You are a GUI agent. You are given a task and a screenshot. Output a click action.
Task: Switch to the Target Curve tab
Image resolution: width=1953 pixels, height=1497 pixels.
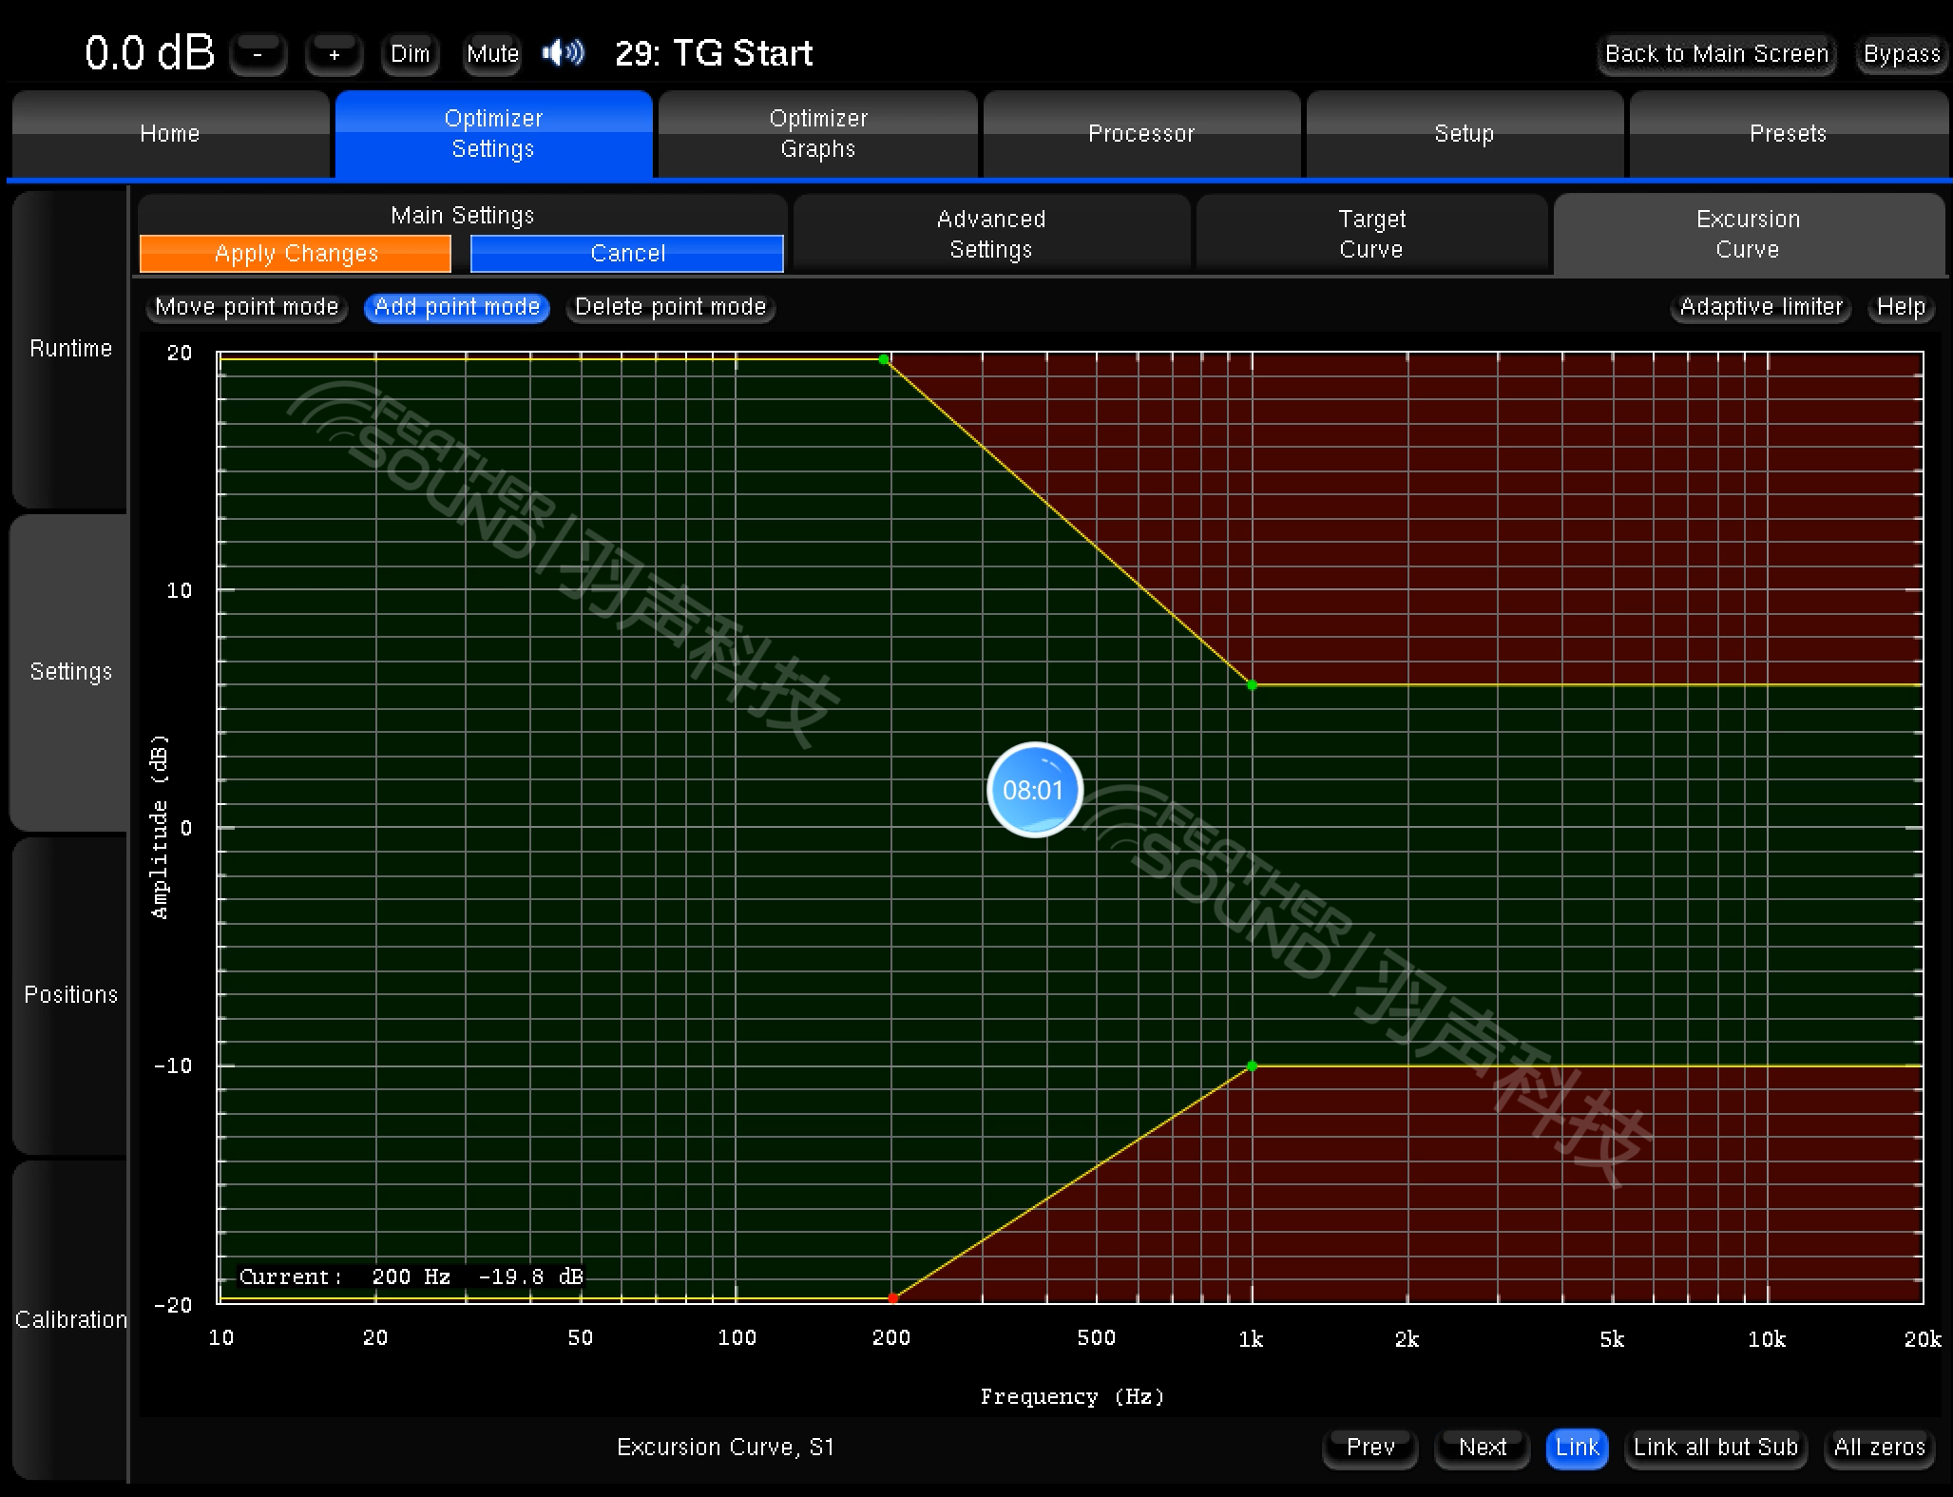[x=1370, y=235]
